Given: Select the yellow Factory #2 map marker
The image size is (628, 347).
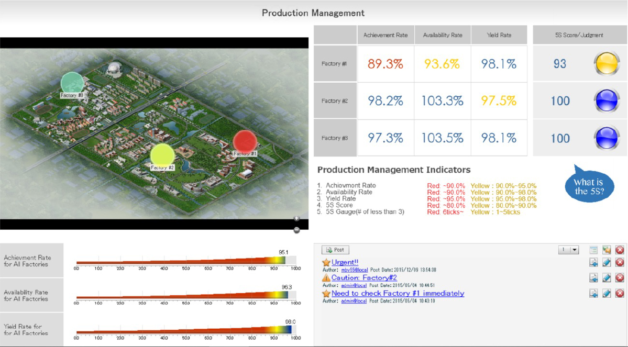Looking at the screenshot, I should pyautogui.click(x=162, y=154).
